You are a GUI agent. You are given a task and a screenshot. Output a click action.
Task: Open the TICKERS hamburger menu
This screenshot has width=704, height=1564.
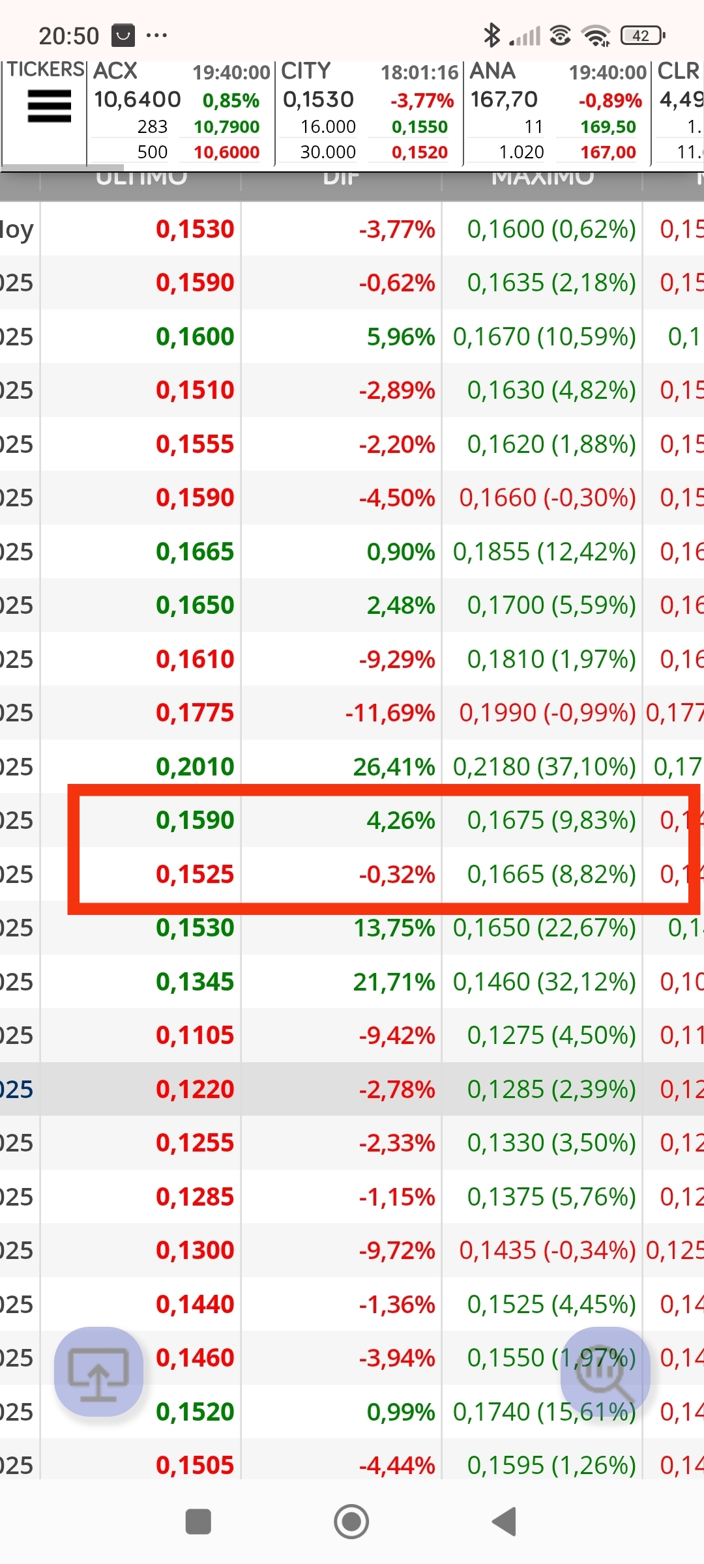[x=50, y=106]
